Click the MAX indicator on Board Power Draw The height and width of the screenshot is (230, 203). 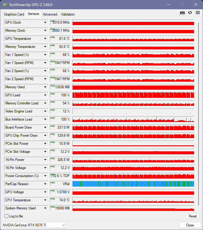point(53,126)
